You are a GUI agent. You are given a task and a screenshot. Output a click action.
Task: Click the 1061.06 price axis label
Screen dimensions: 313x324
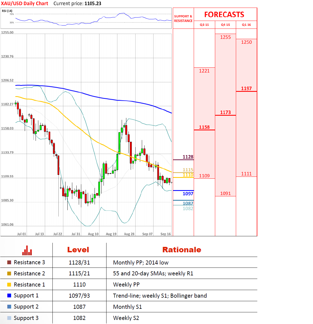[7, 225]
